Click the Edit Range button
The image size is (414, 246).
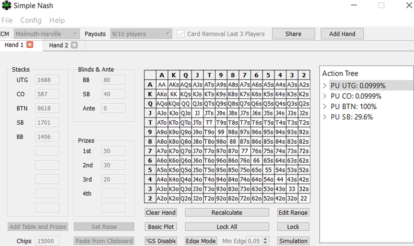pos(293,212)
